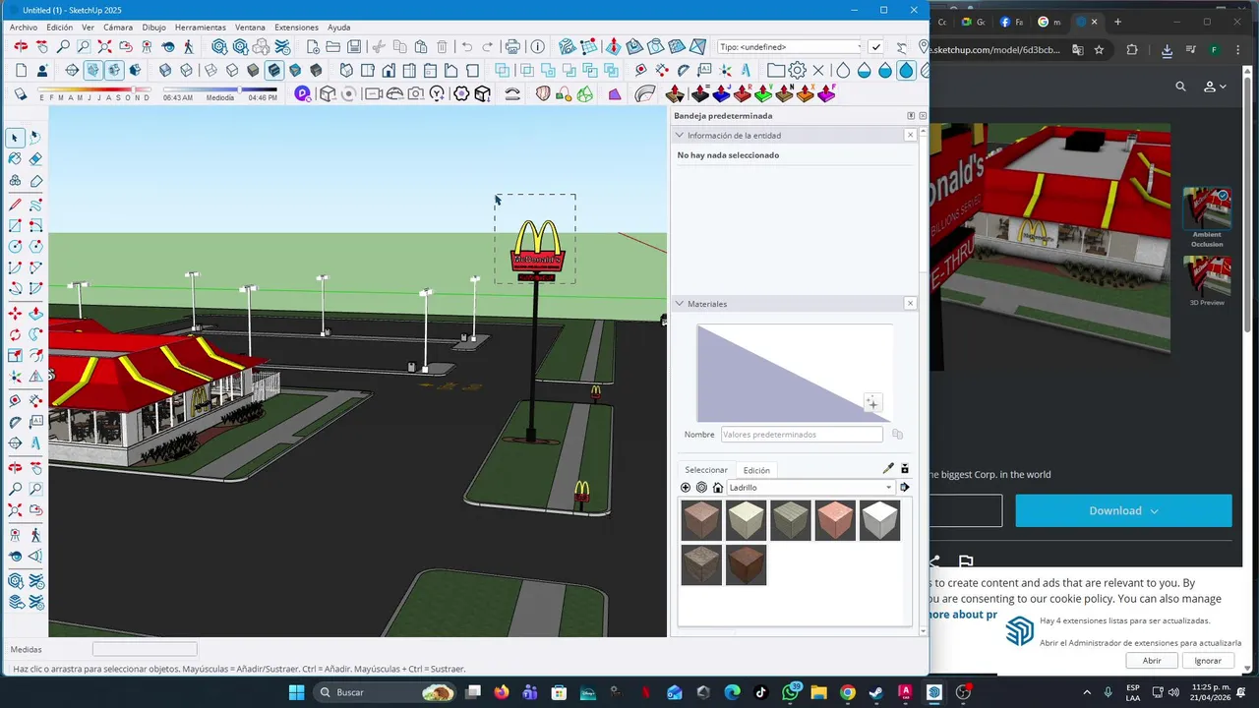Viewport: 1259px width, 708px height.
Task: Pick the Eraser tool in left toolbar
Action: coord(36,158)
